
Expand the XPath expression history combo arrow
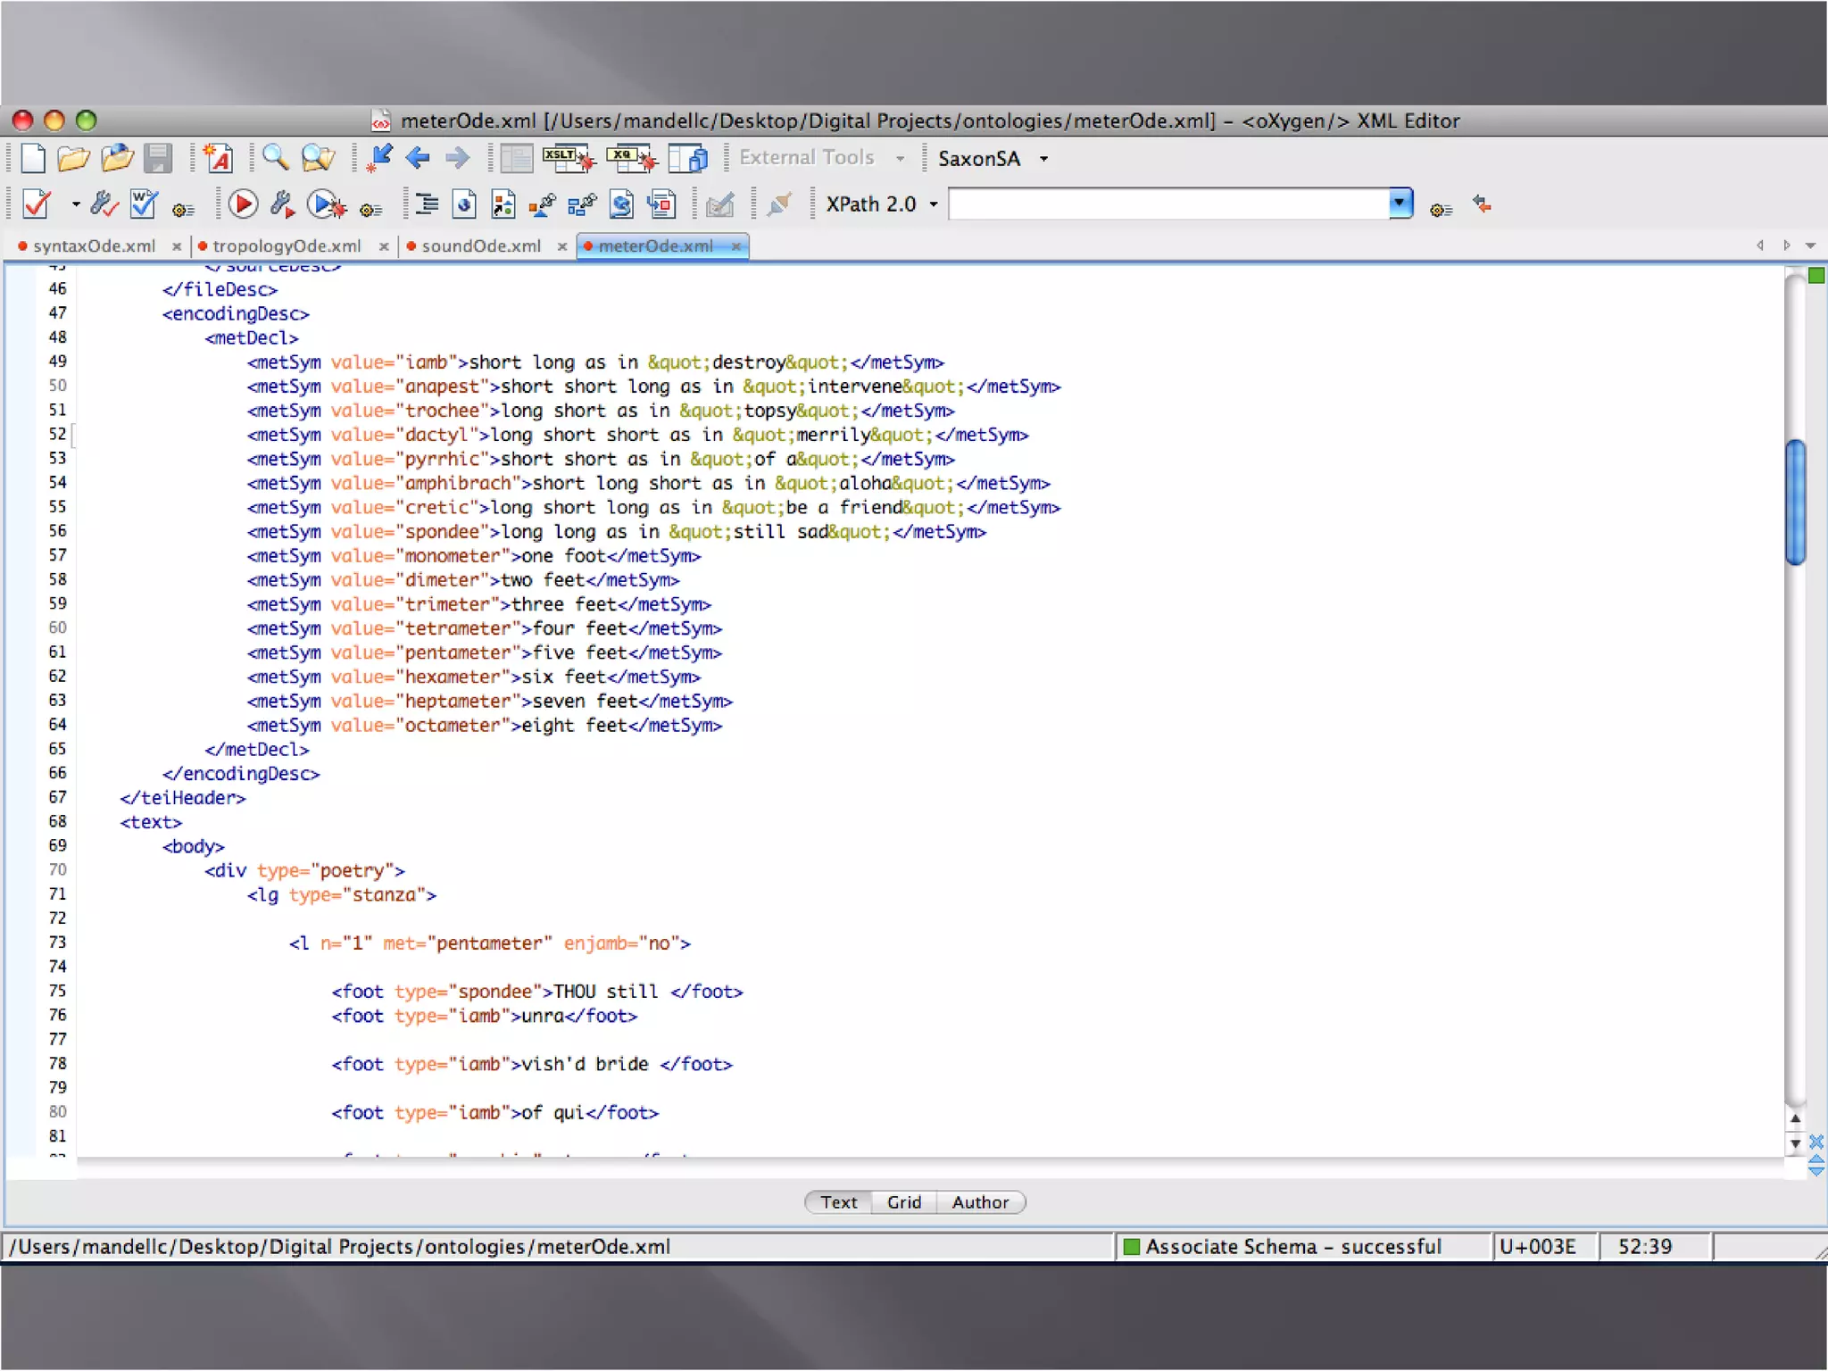1400,204
